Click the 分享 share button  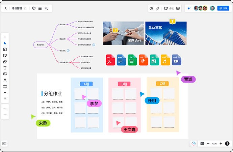[x=223, y=8]
